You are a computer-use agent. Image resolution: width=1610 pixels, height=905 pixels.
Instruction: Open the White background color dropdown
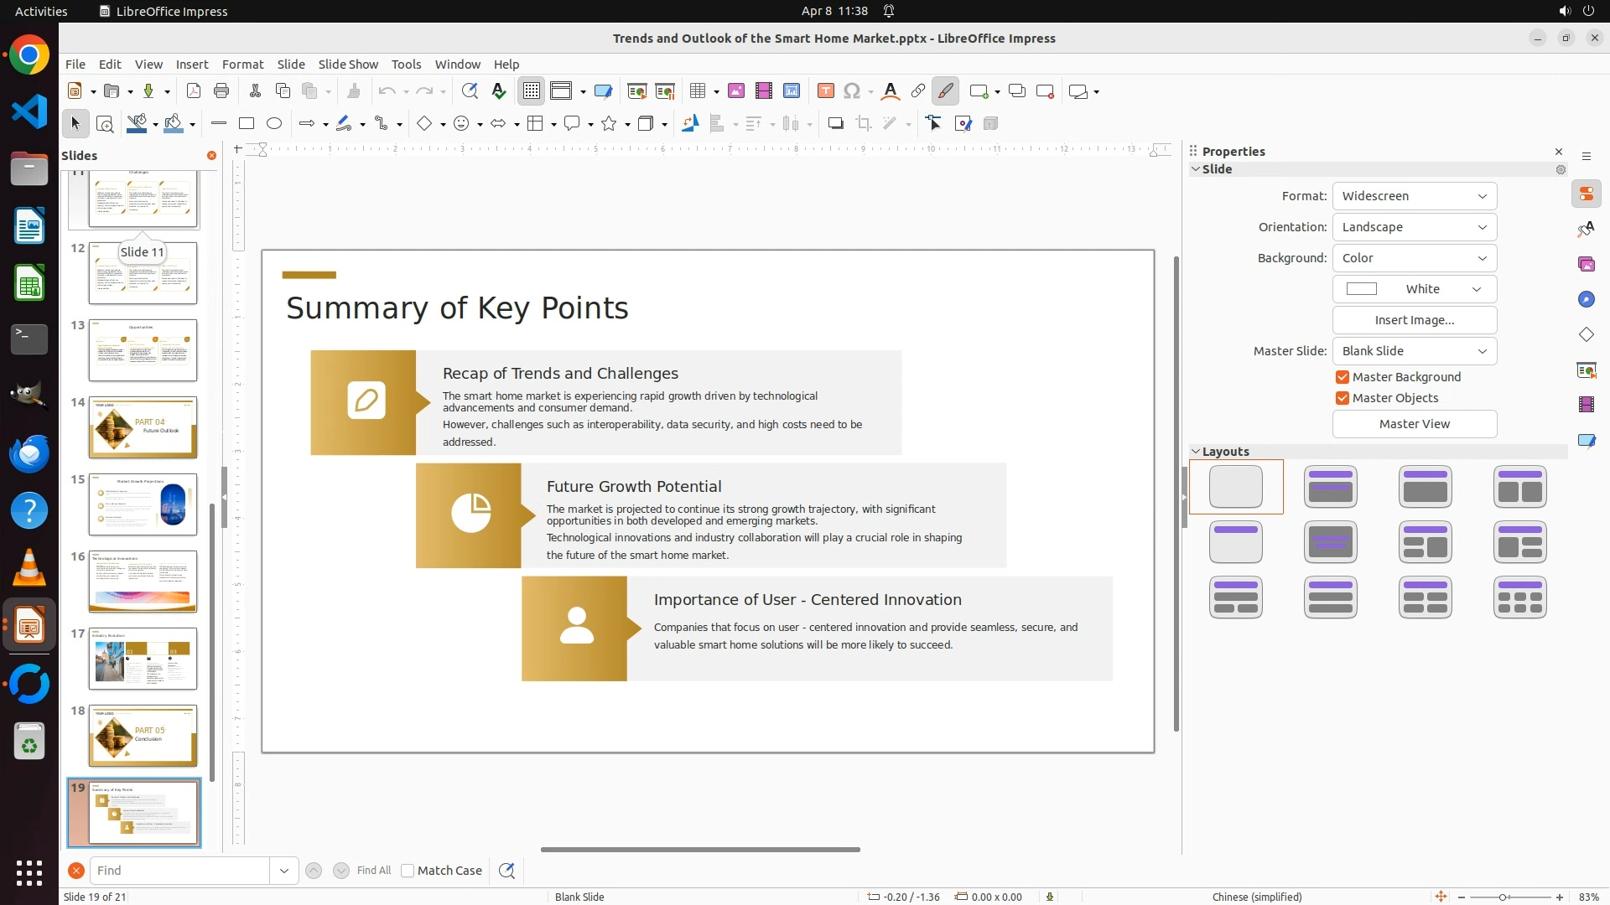[x=1414, y=289]
